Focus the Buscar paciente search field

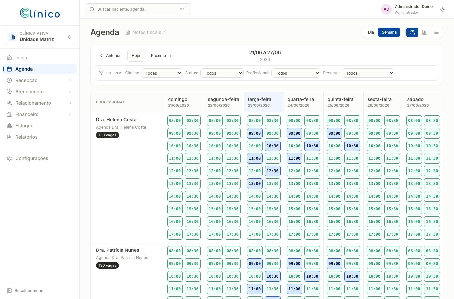pyautogui.click(x=138, y=9)
